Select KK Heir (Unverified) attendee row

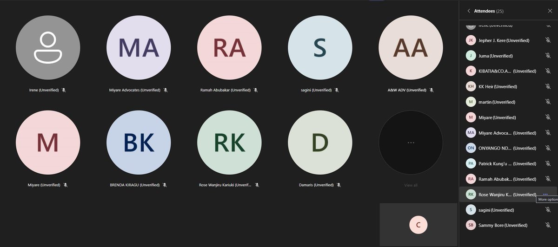tap(508, 86)
